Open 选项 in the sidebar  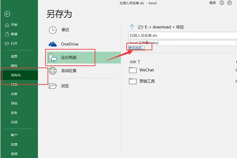click(14, 154)
